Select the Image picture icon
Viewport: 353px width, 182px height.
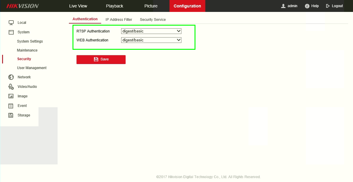(x=11, y=96)
